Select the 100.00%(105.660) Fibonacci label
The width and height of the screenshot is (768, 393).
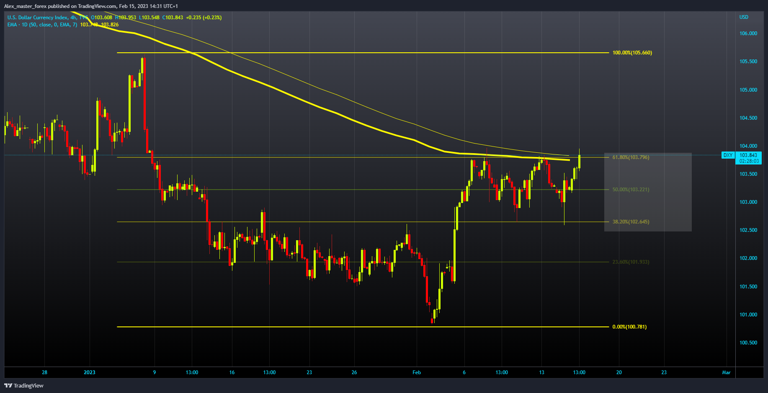[632, 53]
